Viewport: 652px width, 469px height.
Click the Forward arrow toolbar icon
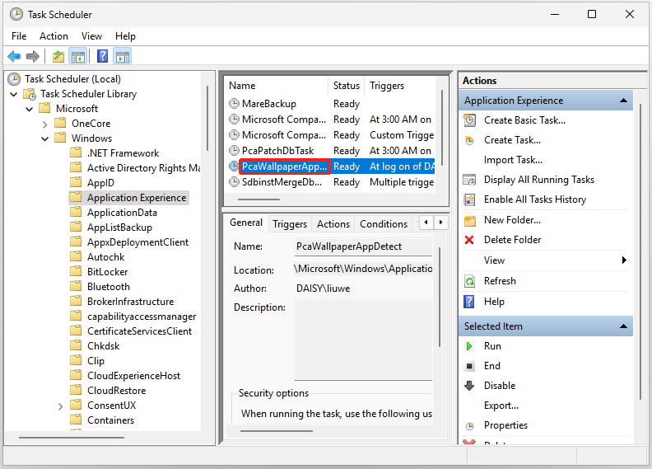tap(32, 56)
